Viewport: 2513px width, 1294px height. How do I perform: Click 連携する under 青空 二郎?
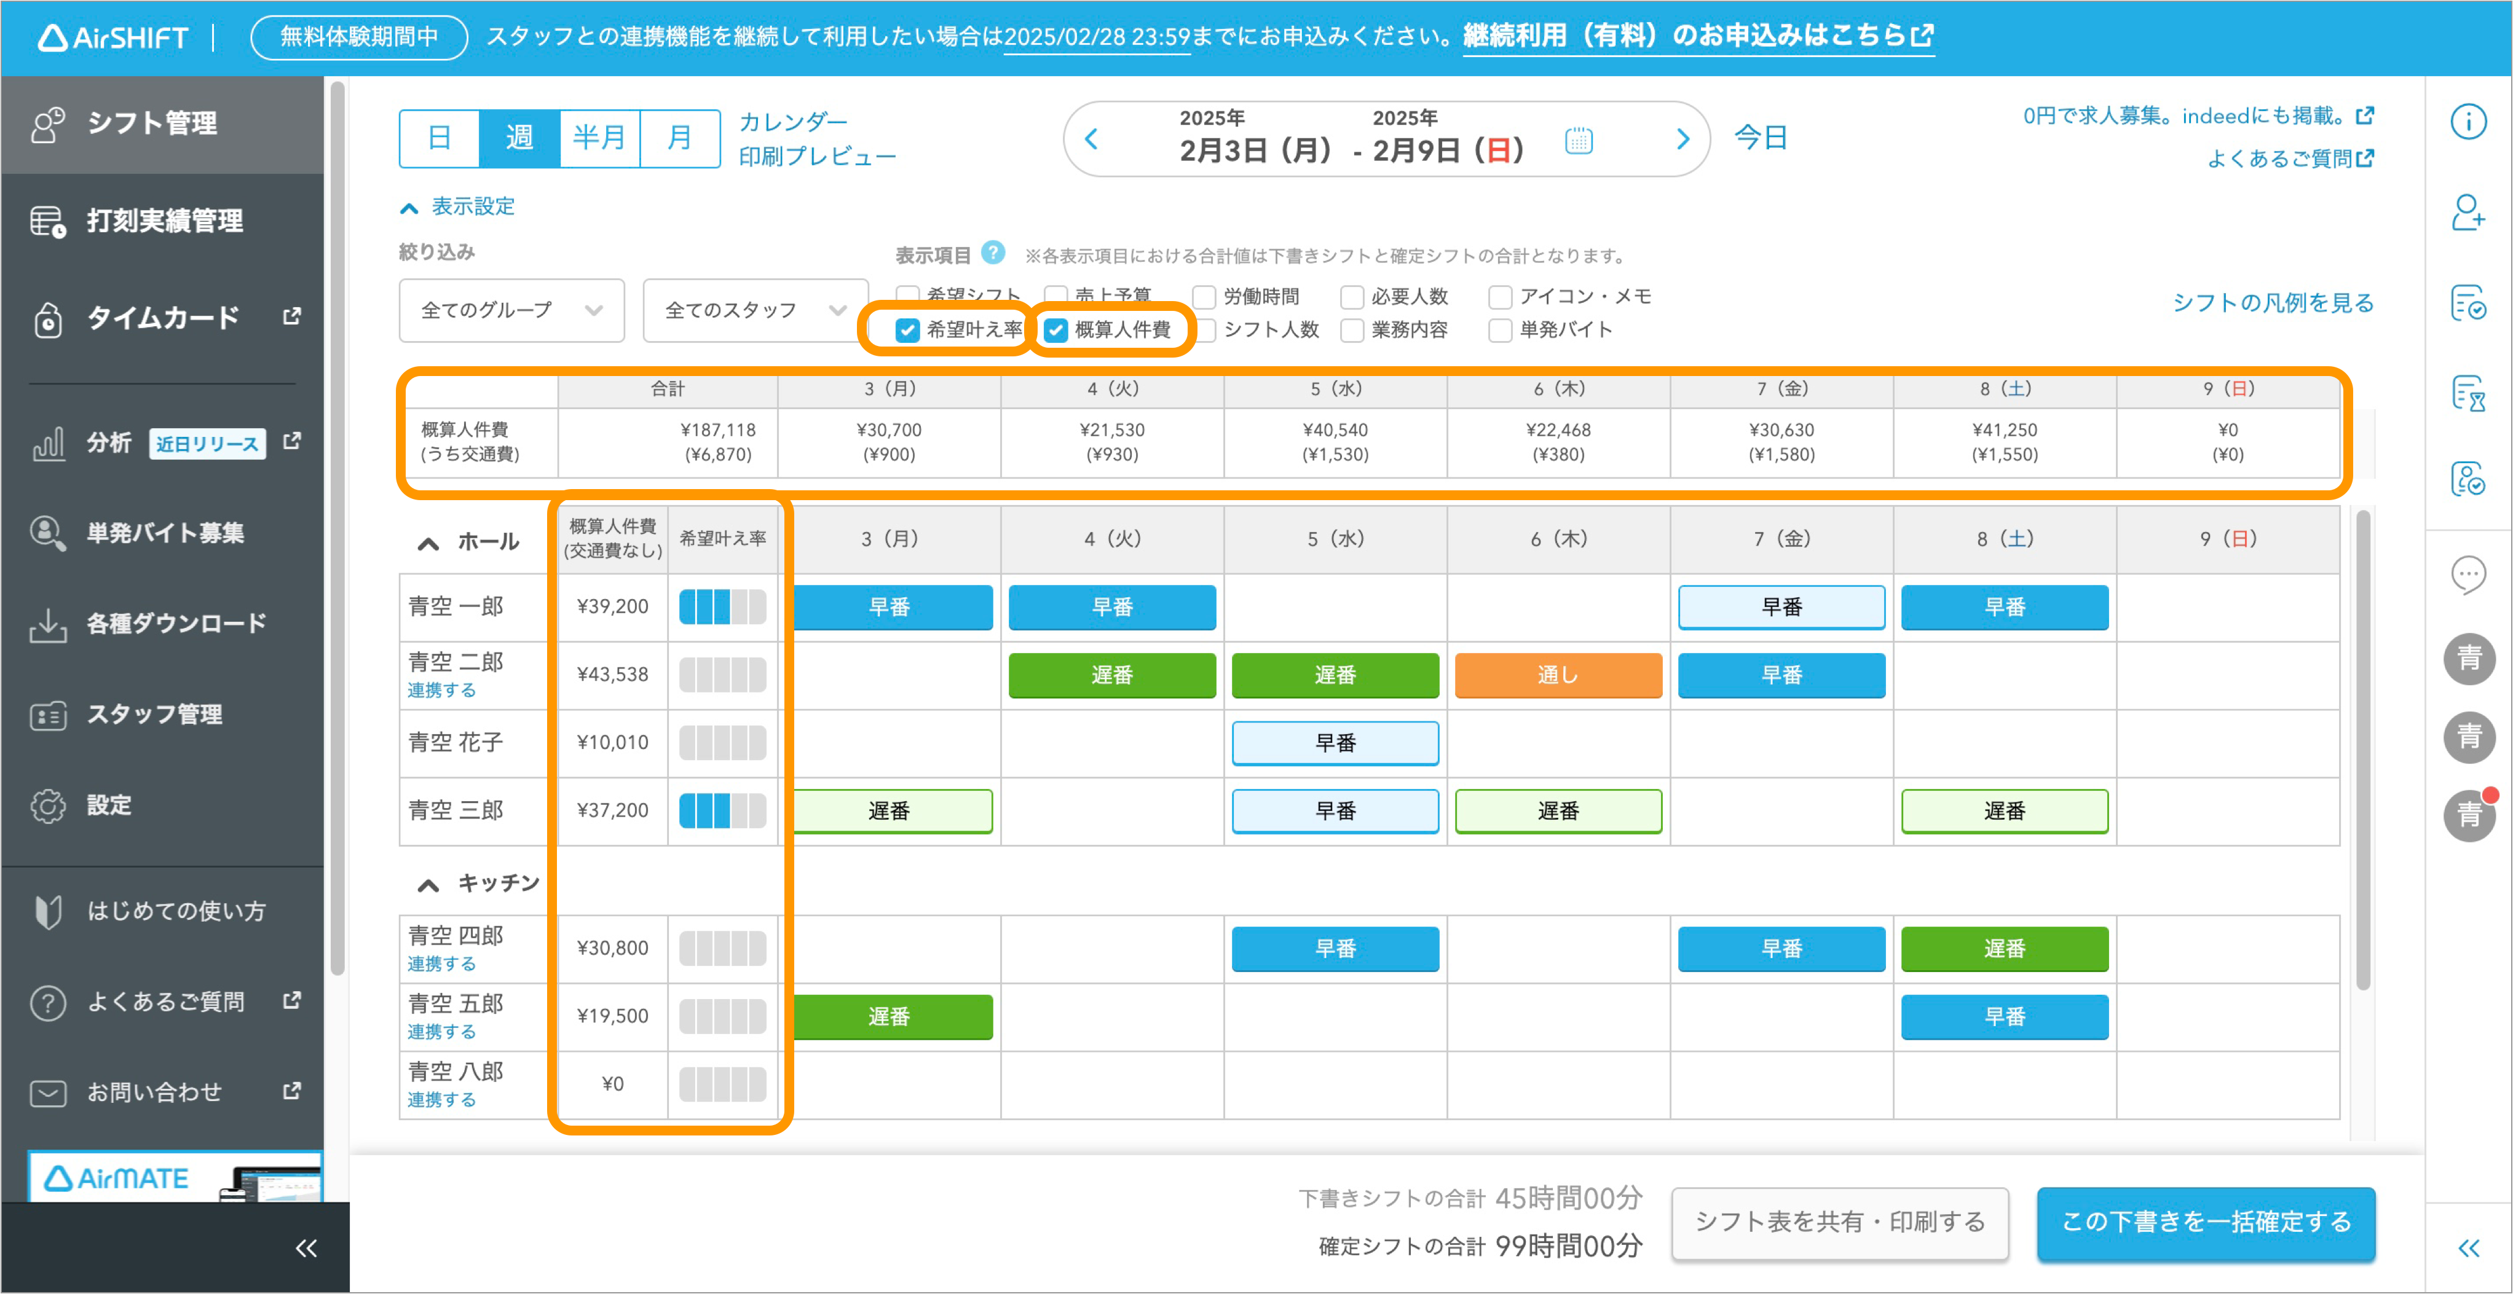(x=442, y=691)
